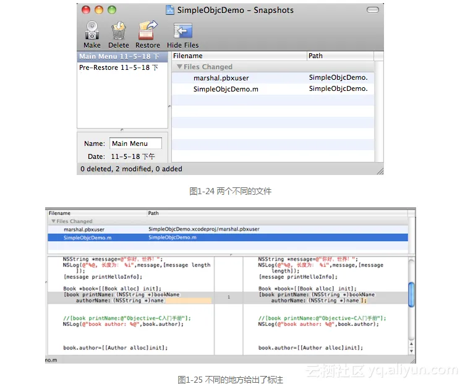Click the Date value 11-5-18 text
The width and height of the screenshot is (465, 384).
coord(133,156)
